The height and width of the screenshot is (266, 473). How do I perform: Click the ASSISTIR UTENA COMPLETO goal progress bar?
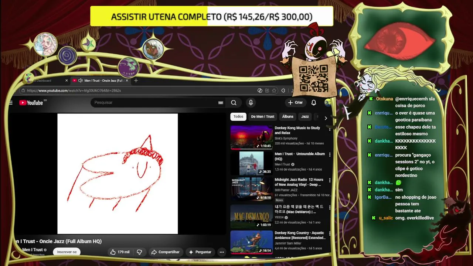pos(212,17)
